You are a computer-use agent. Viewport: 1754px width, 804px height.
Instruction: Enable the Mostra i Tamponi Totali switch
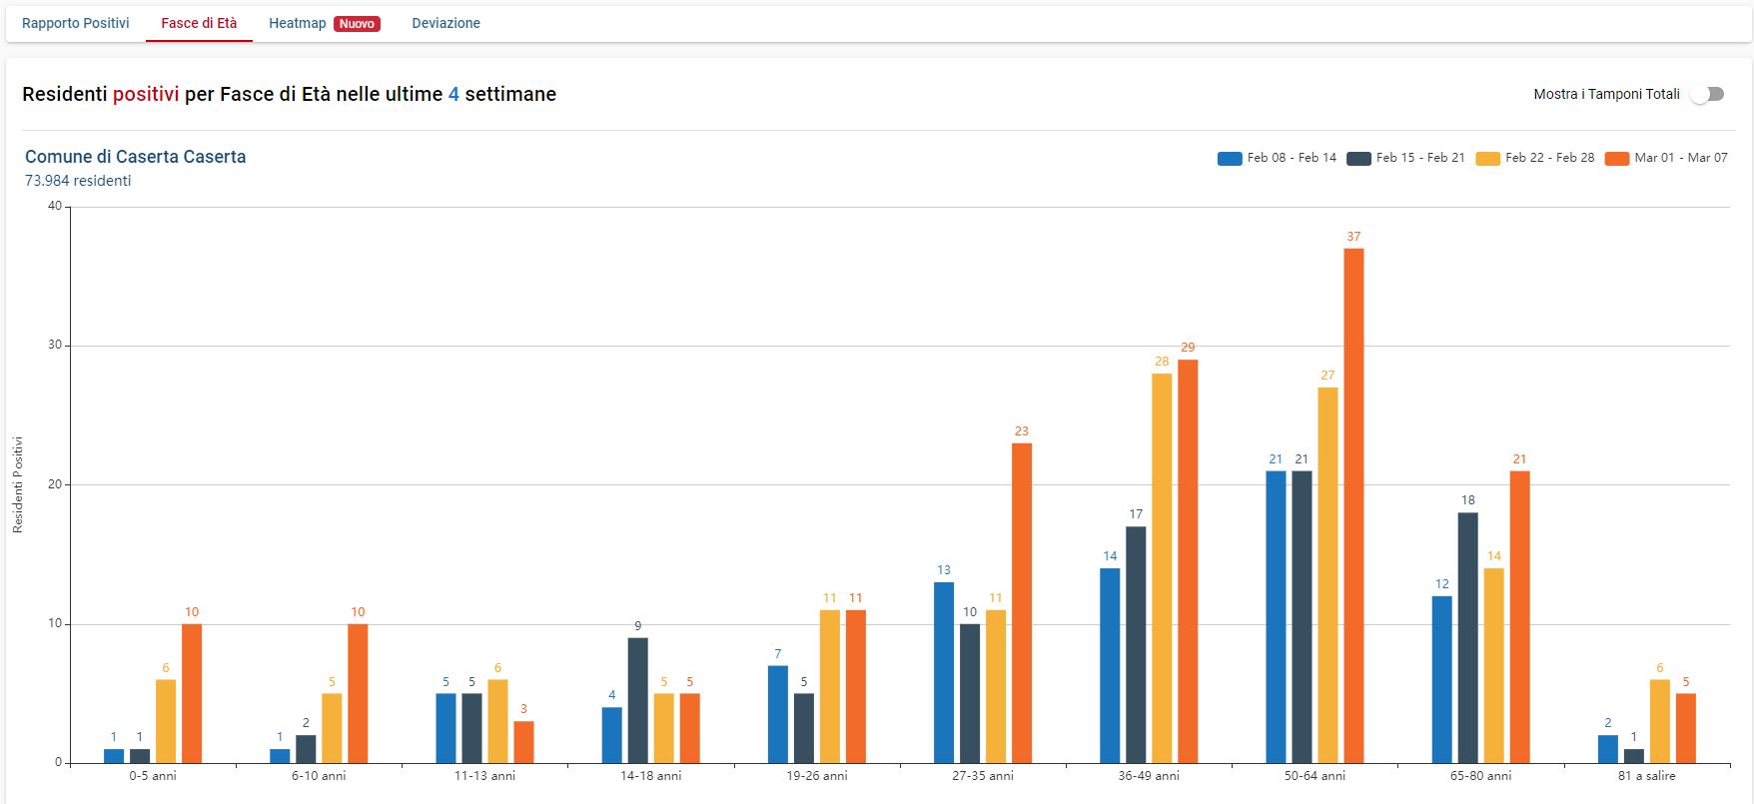[1707, 94]
